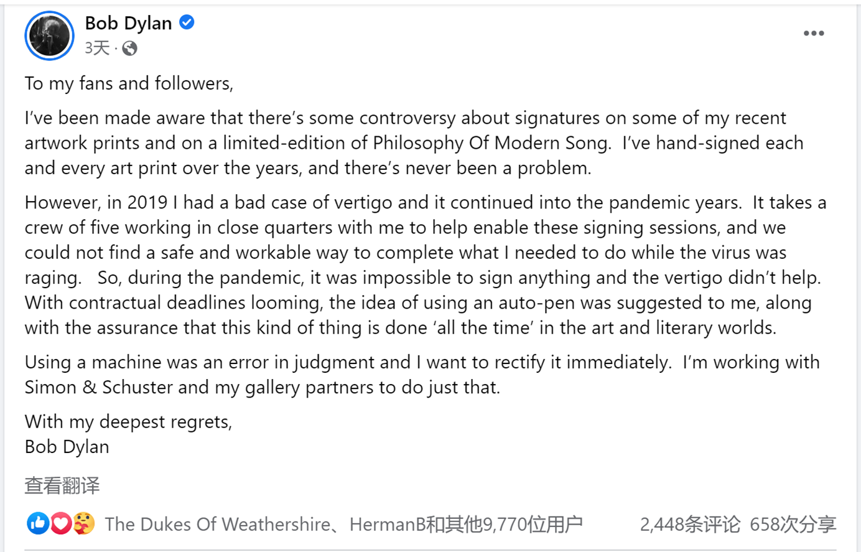This screenshot has height=552, width=861.
Task: Click the globe public audience icon
Action: (129, 49)
